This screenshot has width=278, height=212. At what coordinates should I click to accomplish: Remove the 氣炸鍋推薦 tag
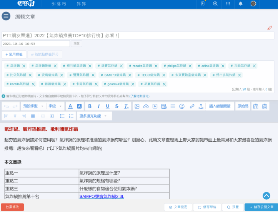pyautogui.click(x=55, y=66)
